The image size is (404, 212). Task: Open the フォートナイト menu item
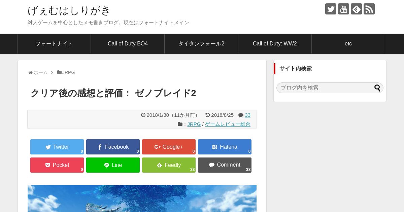(x=54, y=44)
